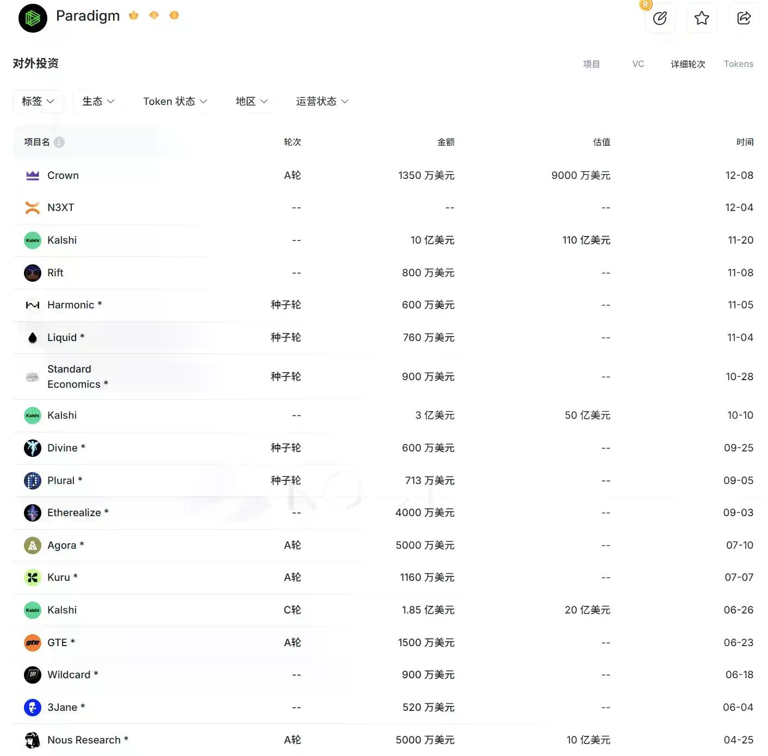The image size is (768, 756).
Task: Click the N3XT project logo
Action: click(x=33, y=207)
